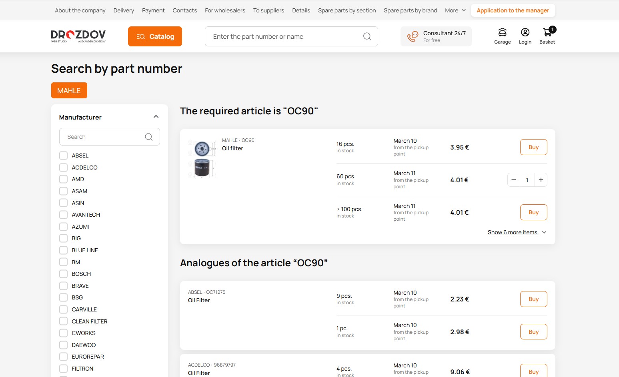
Task: Check the FILTRON manufacturer box
Action: (x=63, y=369)
